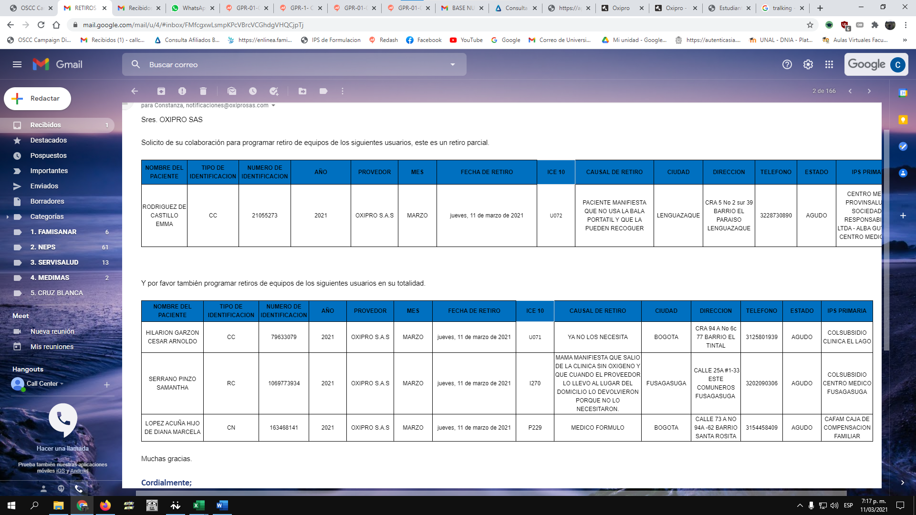Screen dimensions: 916x515
Task: Open Excel from the taskbar
Action: (x=198, y=505)
